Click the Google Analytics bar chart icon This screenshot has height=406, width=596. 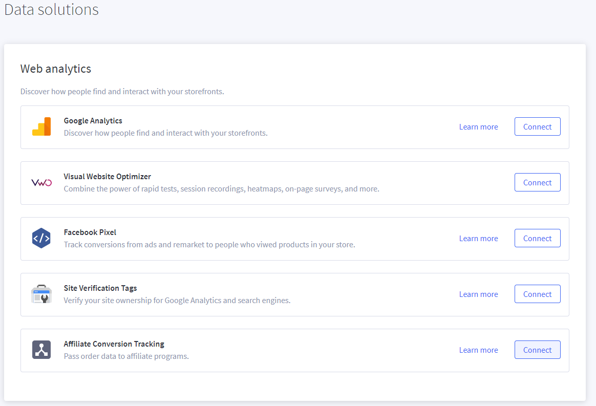point(41,127)
